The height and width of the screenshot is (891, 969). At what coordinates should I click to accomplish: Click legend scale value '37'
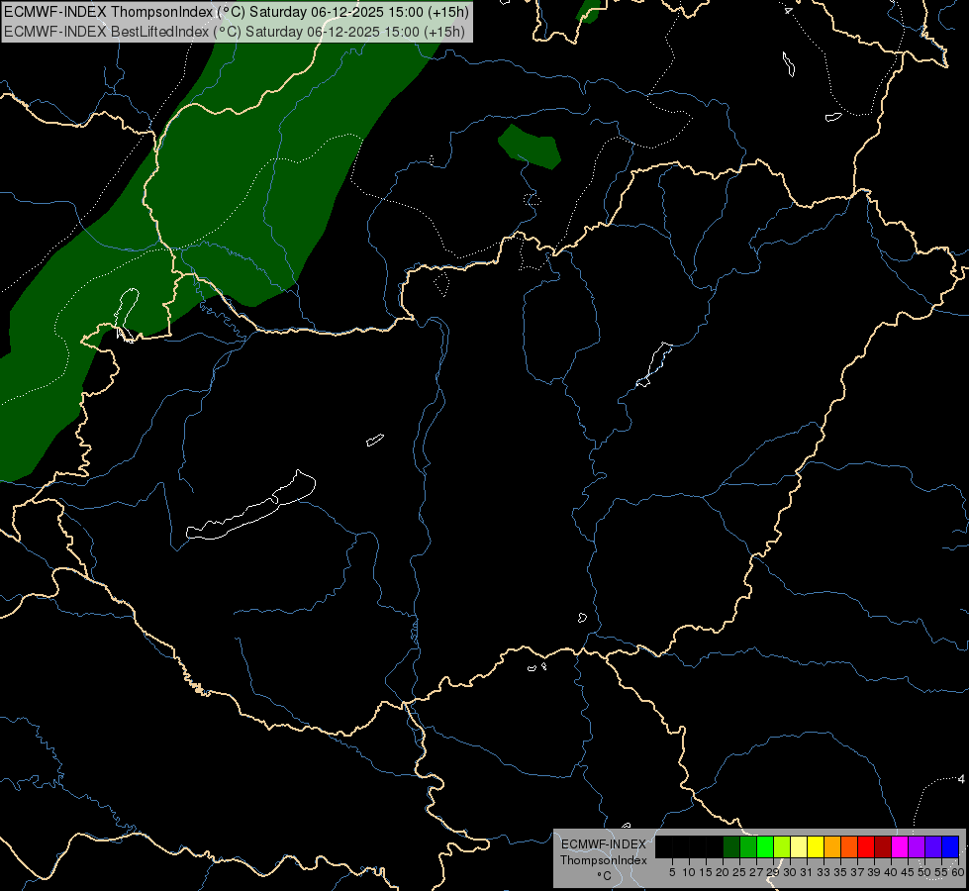[857, 872]
